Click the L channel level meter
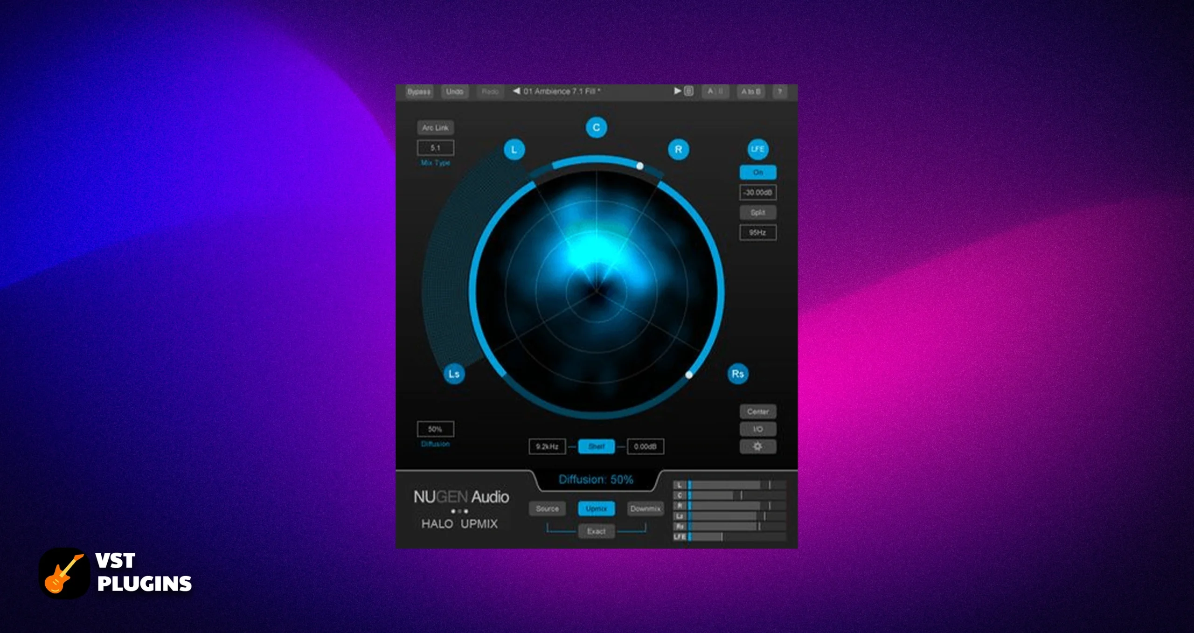Screen dimensions: 1194x633 pyautogui.click(x=729, y=485)
